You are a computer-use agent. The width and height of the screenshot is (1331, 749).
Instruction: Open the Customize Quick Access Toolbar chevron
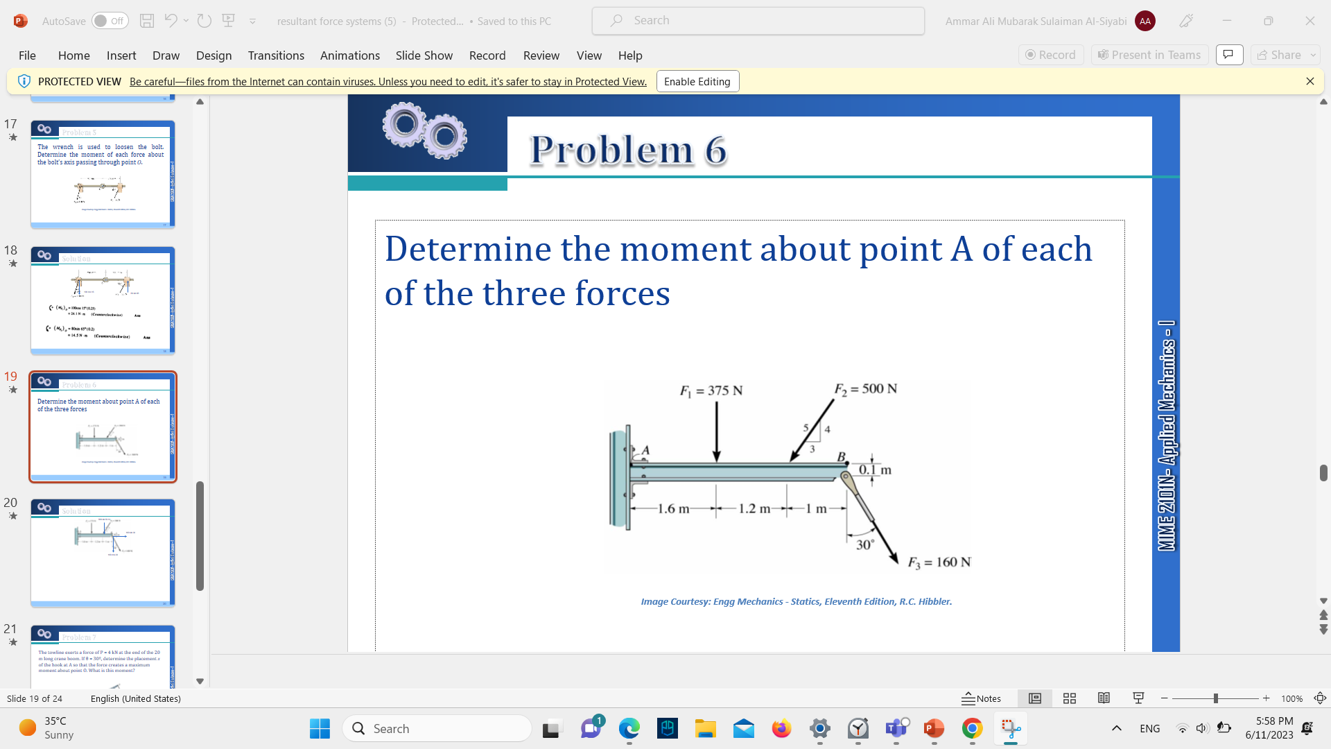tap(252, 21)
